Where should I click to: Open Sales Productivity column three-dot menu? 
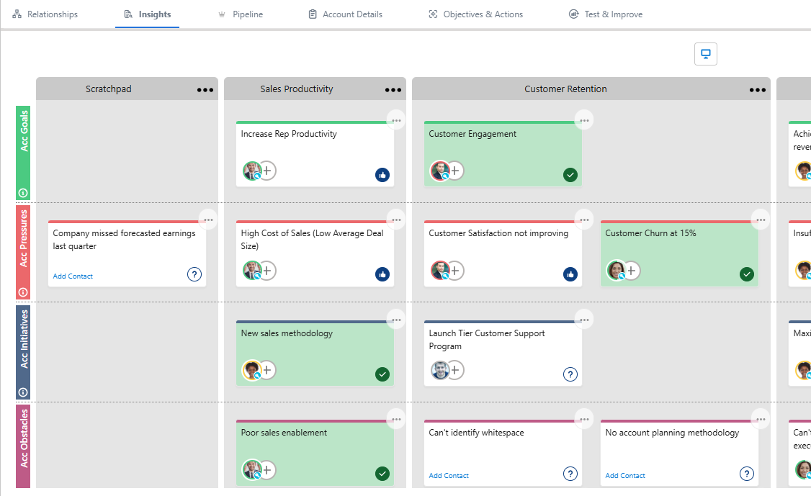click(393, 90)
